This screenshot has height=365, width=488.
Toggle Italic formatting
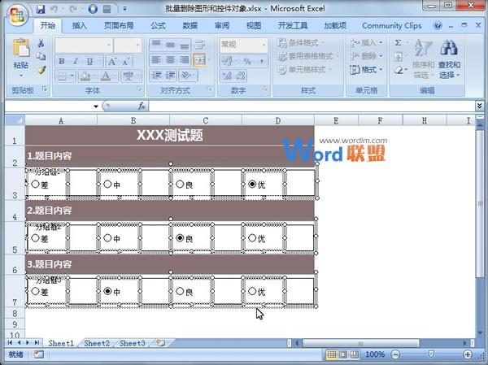(76, 61)
